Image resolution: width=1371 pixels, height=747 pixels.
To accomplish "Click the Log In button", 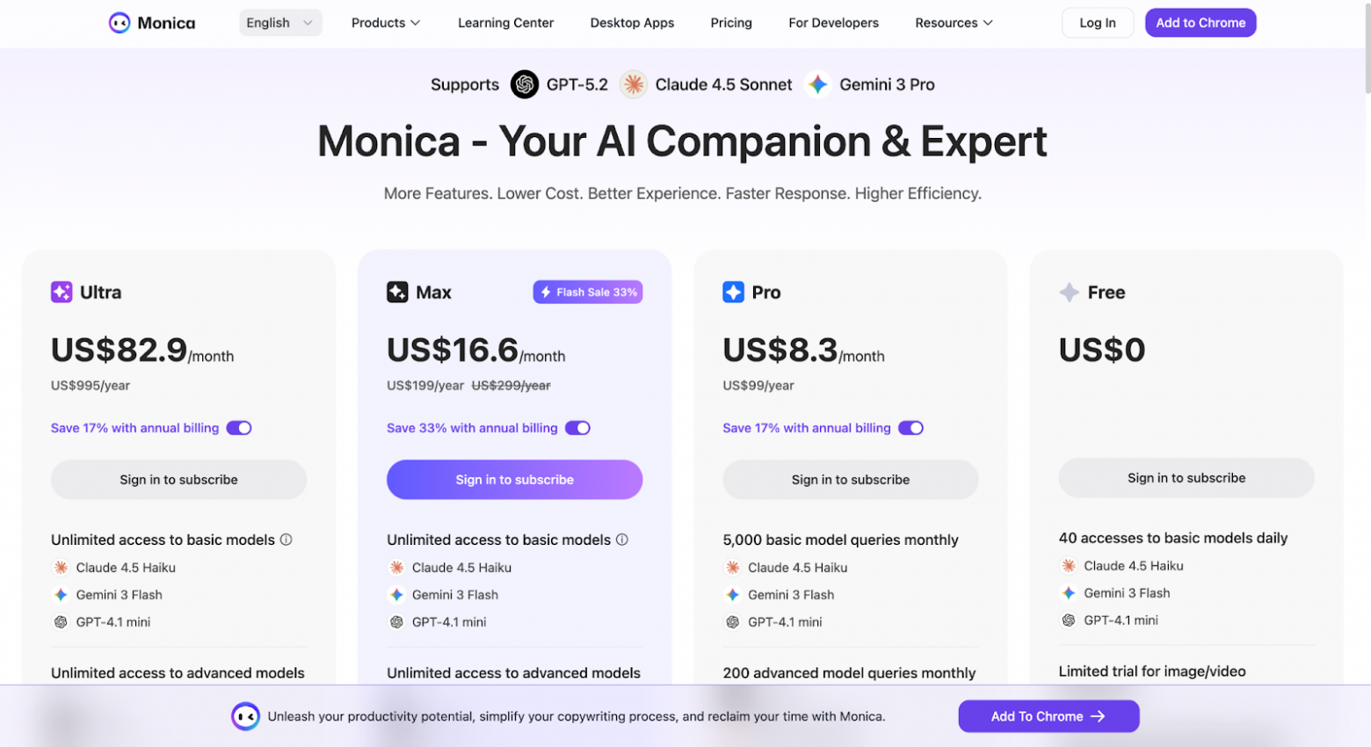I will (x=1097, y=23).
